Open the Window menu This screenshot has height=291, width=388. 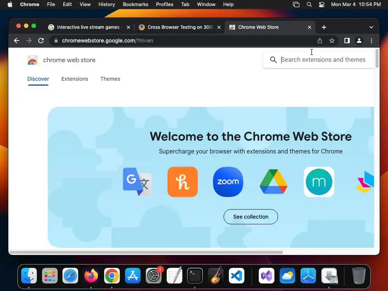tap(206, 5)
